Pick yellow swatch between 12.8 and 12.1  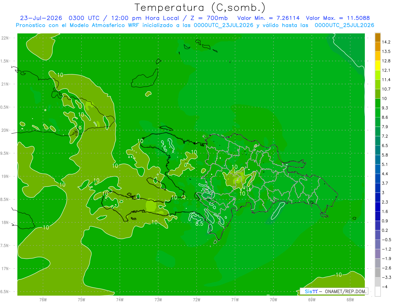tap(378, 66)
